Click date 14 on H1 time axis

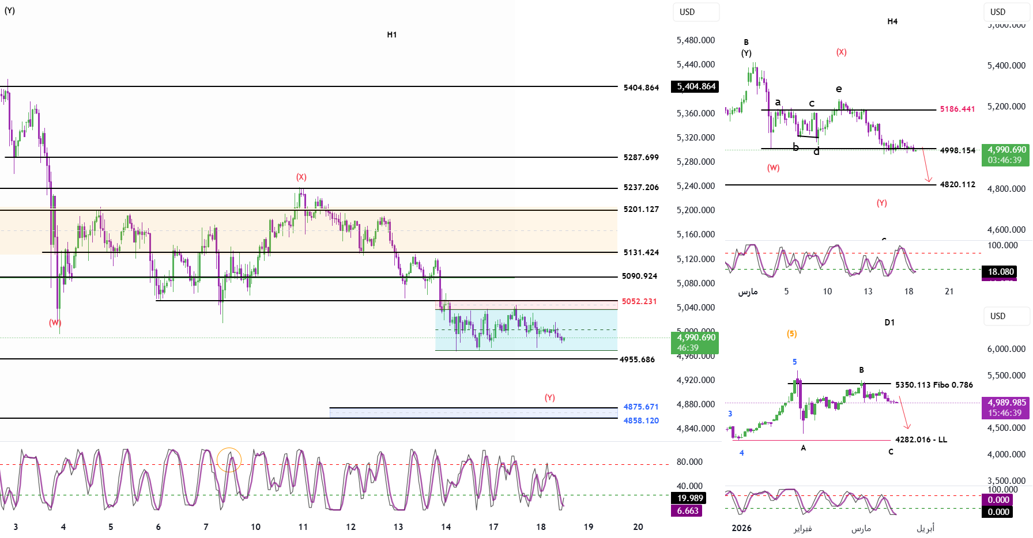pyautogui.click(x=446, y=526)
